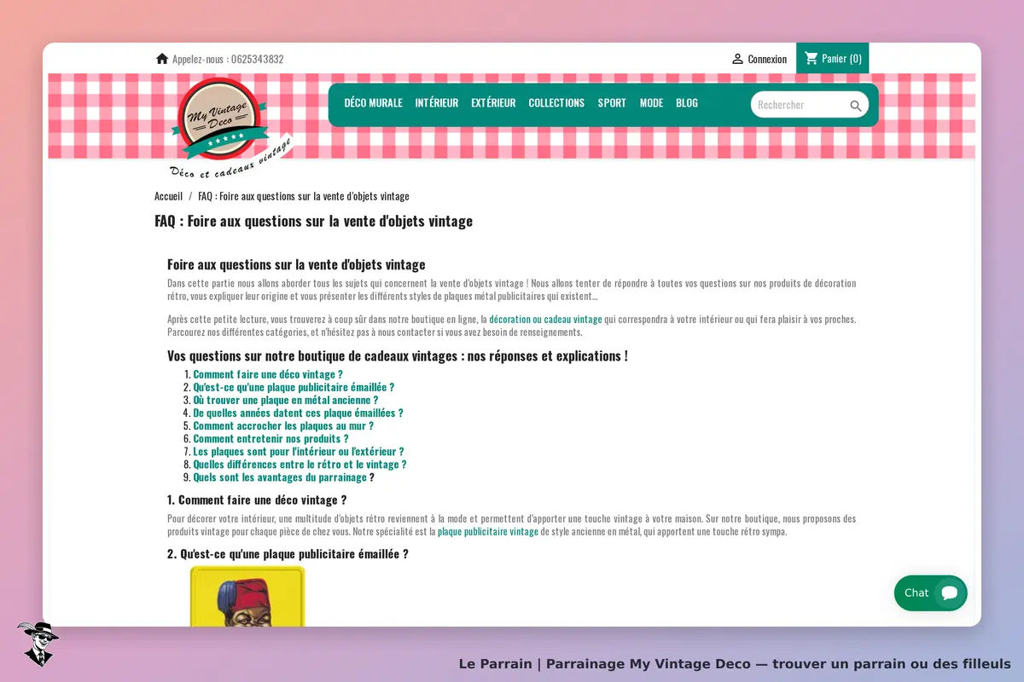The image size is (1024, 682).
Task: Follow the plaque publicitaire vintage link
Action: click(488, 532)
